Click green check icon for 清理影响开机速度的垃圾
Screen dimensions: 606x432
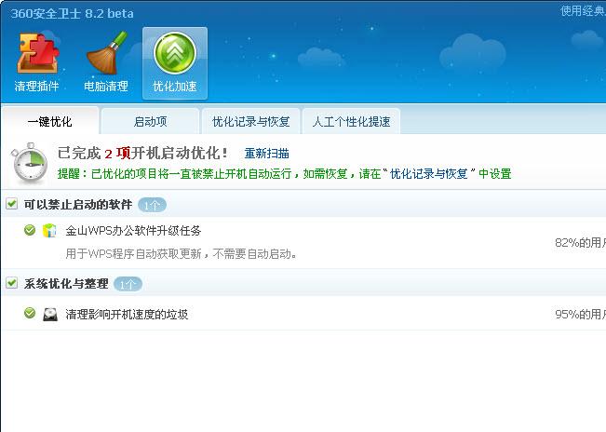[x=30, y=313]
